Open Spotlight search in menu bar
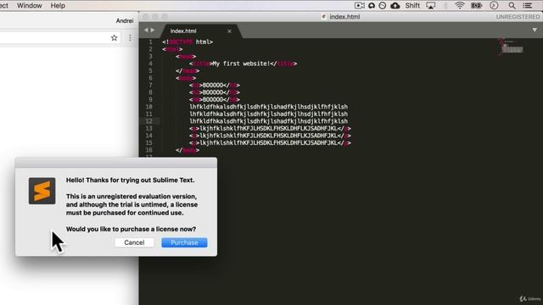 pos(512,6)
